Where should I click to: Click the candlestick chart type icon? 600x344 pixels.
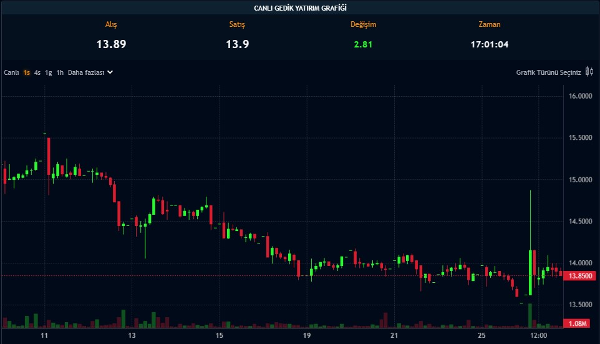coord(589,72)
